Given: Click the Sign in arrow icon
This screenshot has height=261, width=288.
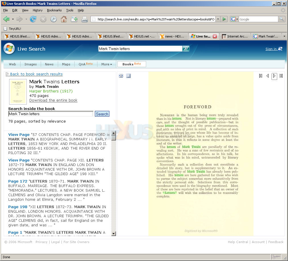Looking at the screenshot, I should coord(280,49).
